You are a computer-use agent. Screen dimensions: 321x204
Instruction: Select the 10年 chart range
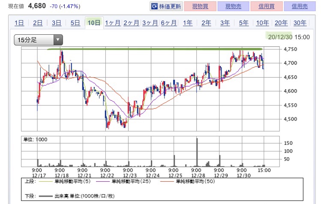click(x=262, y=23)
